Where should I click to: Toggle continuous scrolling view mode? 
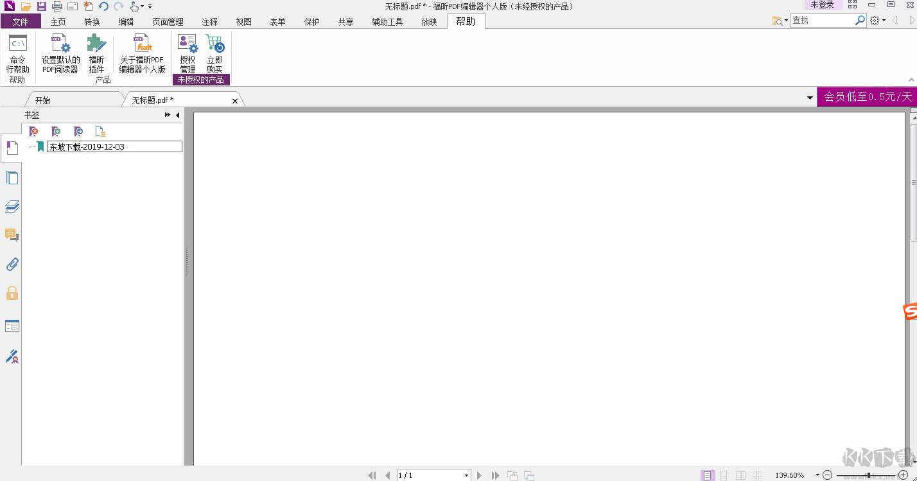tap(724, 475)
